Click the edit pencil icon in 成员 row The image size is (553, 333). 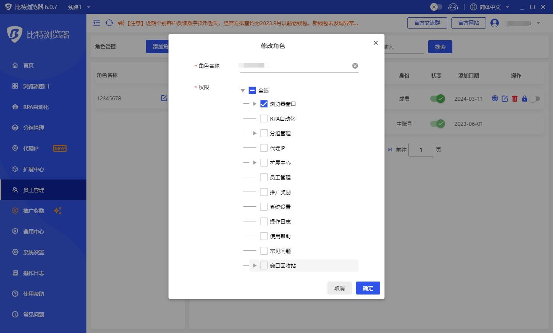pyautogui.click(x=505, y=99)
